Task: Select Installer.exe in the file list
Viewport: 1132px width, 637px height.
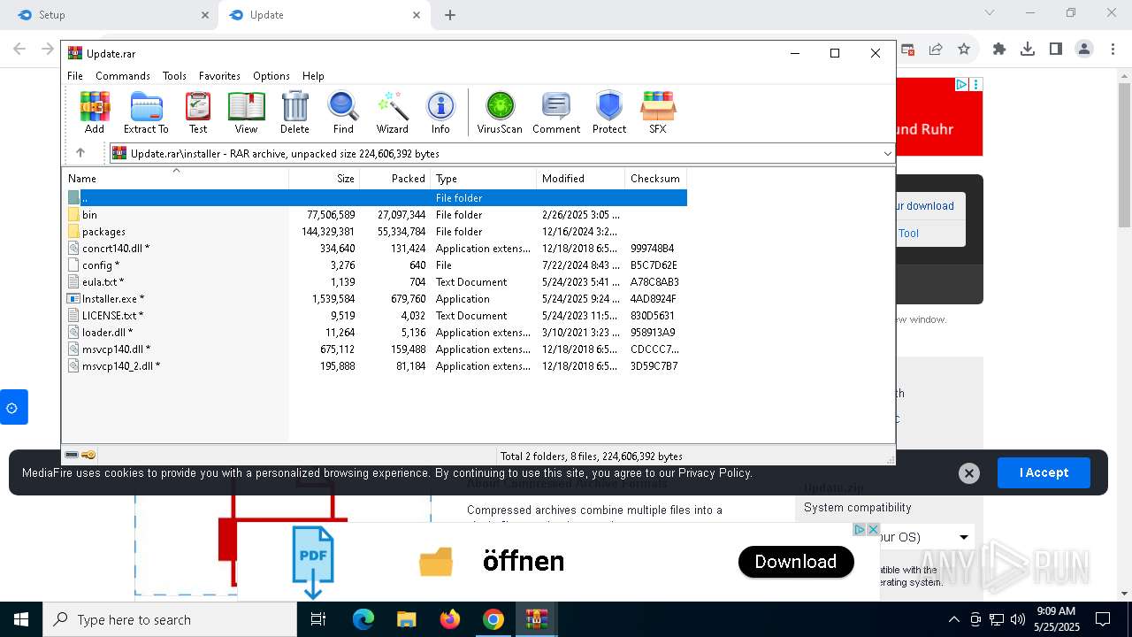Action: pyautogui.click(x=375, y=299)
